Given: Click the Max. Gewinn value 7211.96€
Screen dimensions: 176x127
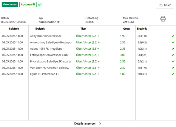Looking at the screenshot, I should click(x=129, y=22).
